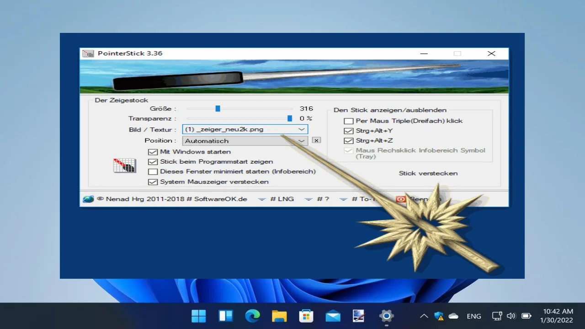Click the PointerStick title bar icon
Viewport: 585px width, 329px height.
click(x=88, y=53)
